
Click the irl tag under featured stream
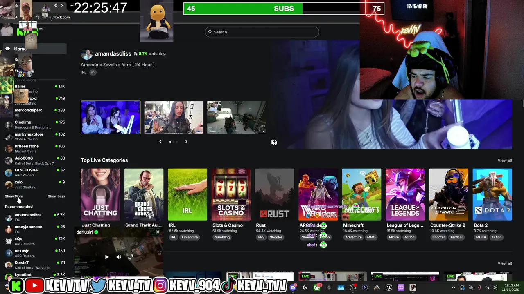click(93, 72)
